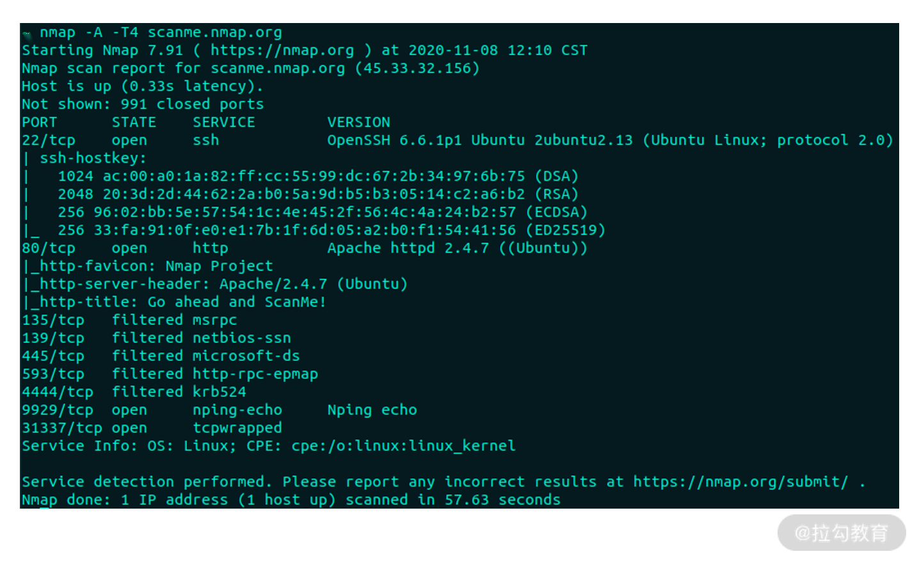Click the cpe:/o:linux:linux_kernel text
Viewport: 919px width, 563px height.
point(403,446)
